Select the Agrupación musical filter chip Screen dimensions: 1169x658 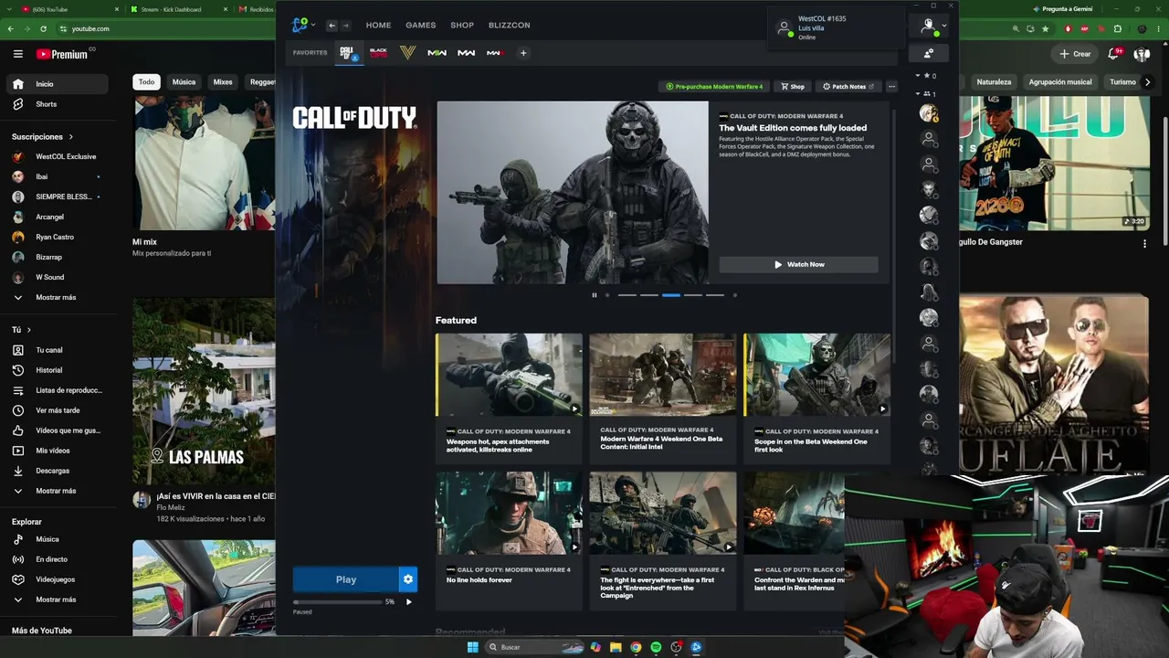coord(1060,82)
